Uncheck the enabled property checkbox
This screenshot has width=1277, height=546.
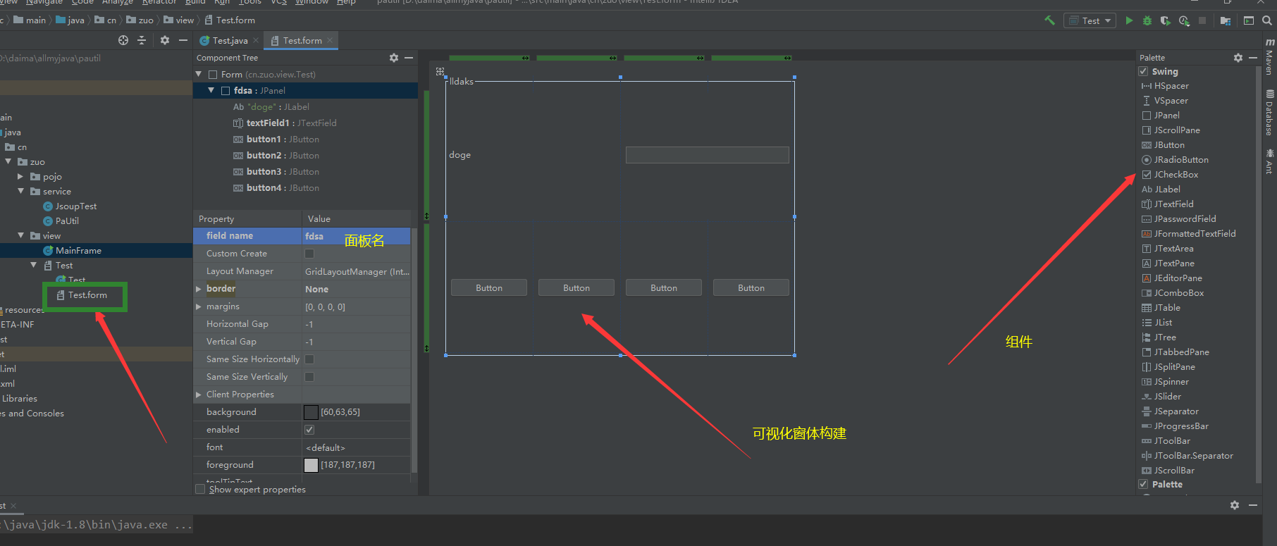(x=309, y=430)
